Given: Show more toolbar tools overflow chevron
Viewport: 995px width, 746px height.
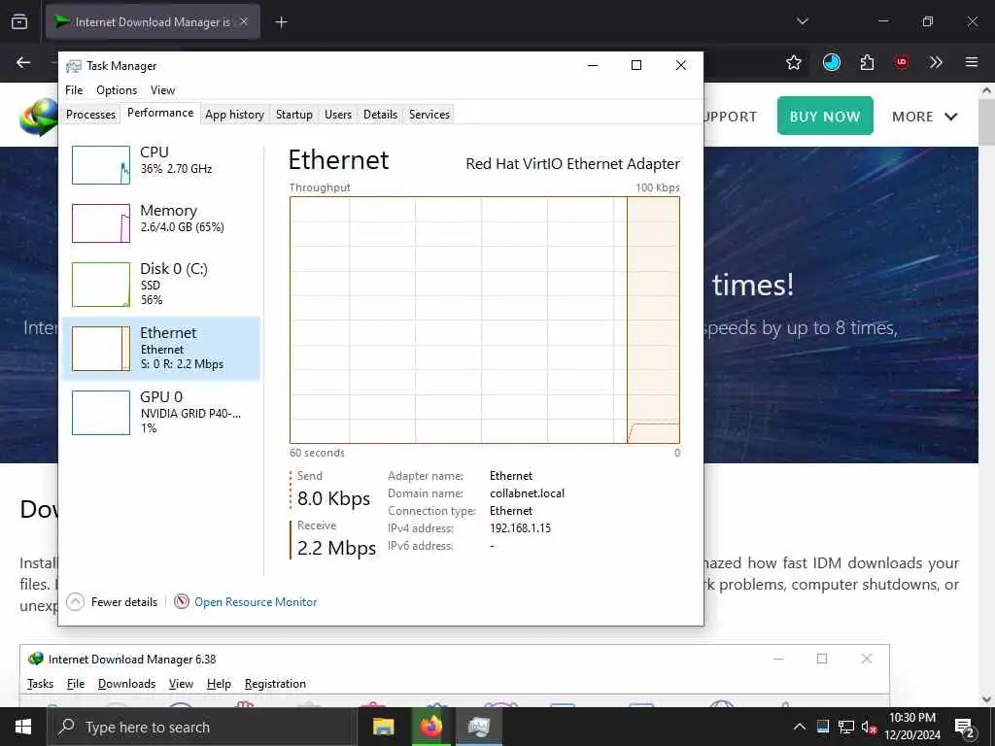Looking at the screenshot, I should (936, 62).
